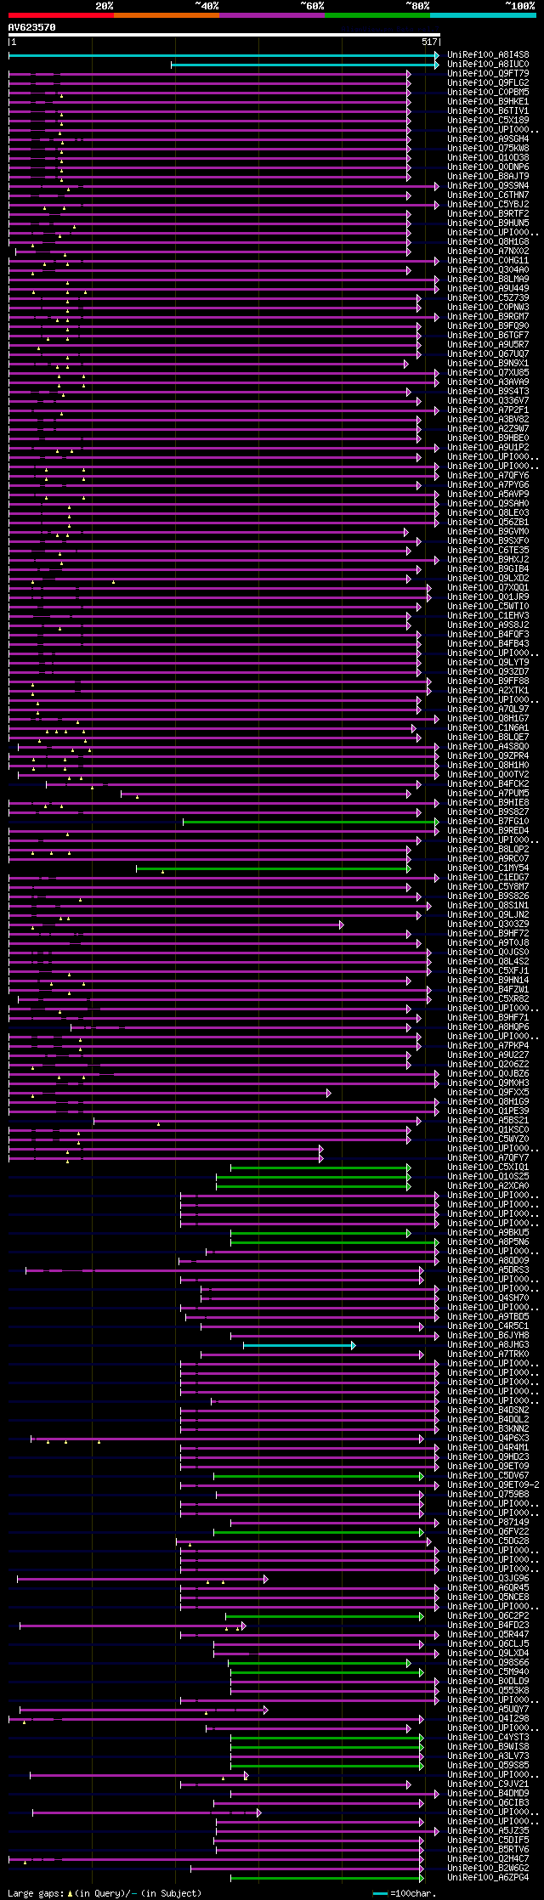Image resolution: width=544 pixels, height=1900 pixels.
Task: Click label UniRef100_Q9FXX5
Action: click(488, 1093)
